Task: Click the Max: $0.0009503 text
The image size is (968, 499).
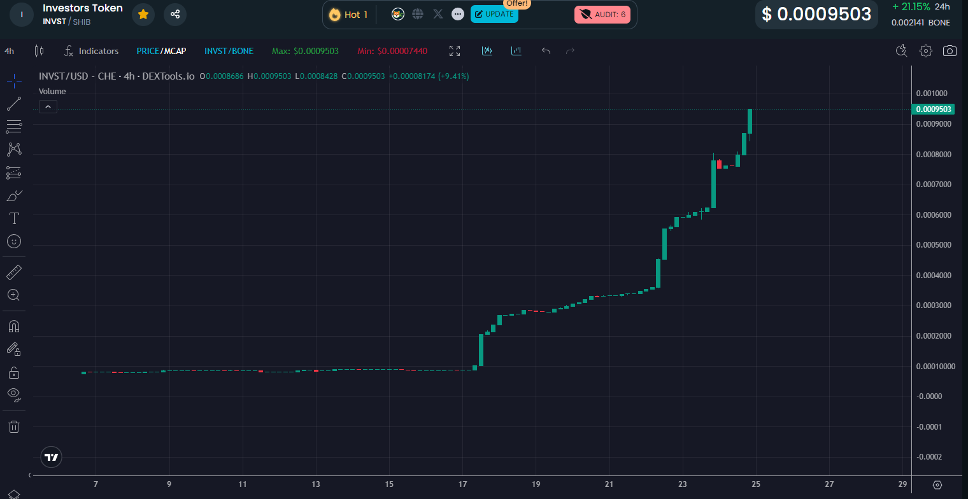Action: pyautogui.click(x=305, y=51)
